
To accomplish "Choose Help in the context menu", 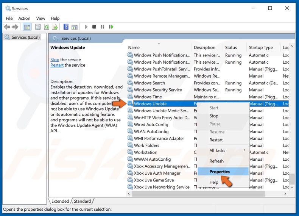I will [223, 182].
